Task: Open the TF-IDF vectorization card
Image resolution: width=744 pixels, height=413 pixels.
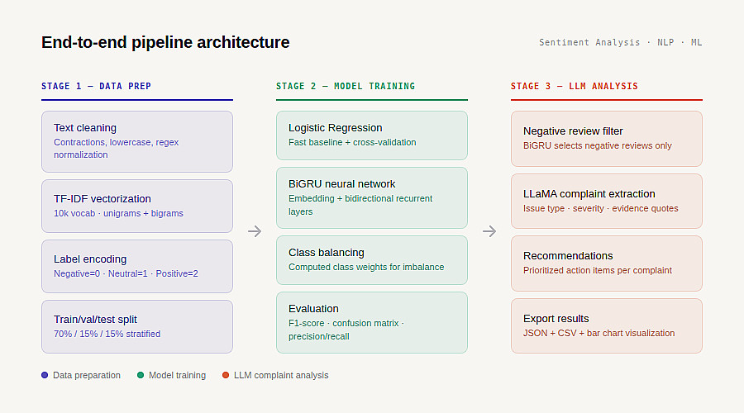Action: (137, 206)
